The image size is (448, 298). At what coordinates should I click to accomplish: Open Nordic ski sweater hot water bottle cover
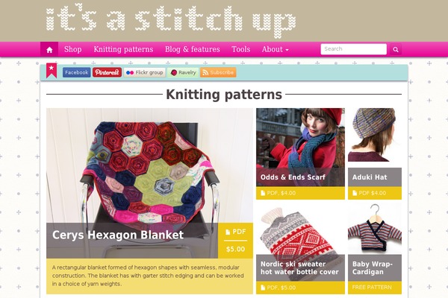pyautogui.click(x=299, y=268)
